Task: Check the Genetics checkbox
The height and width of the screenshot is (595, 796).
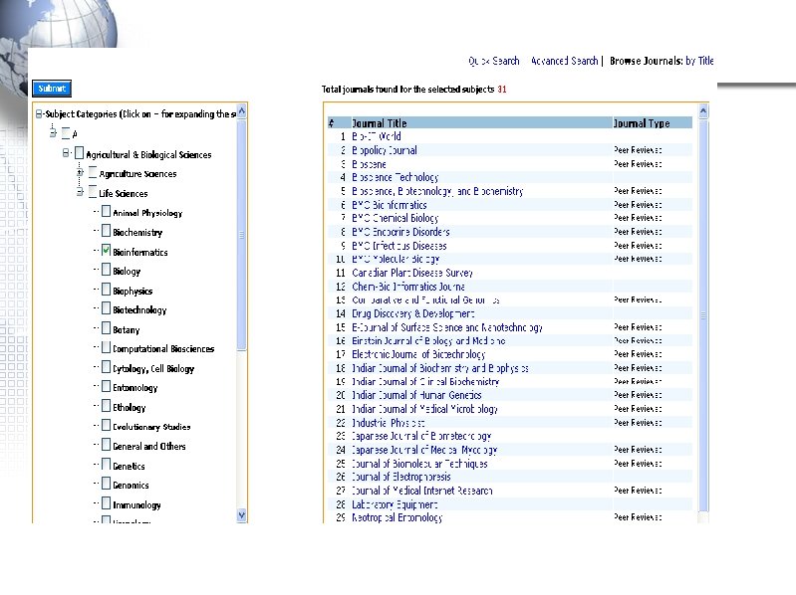Action: click(106, 465)
